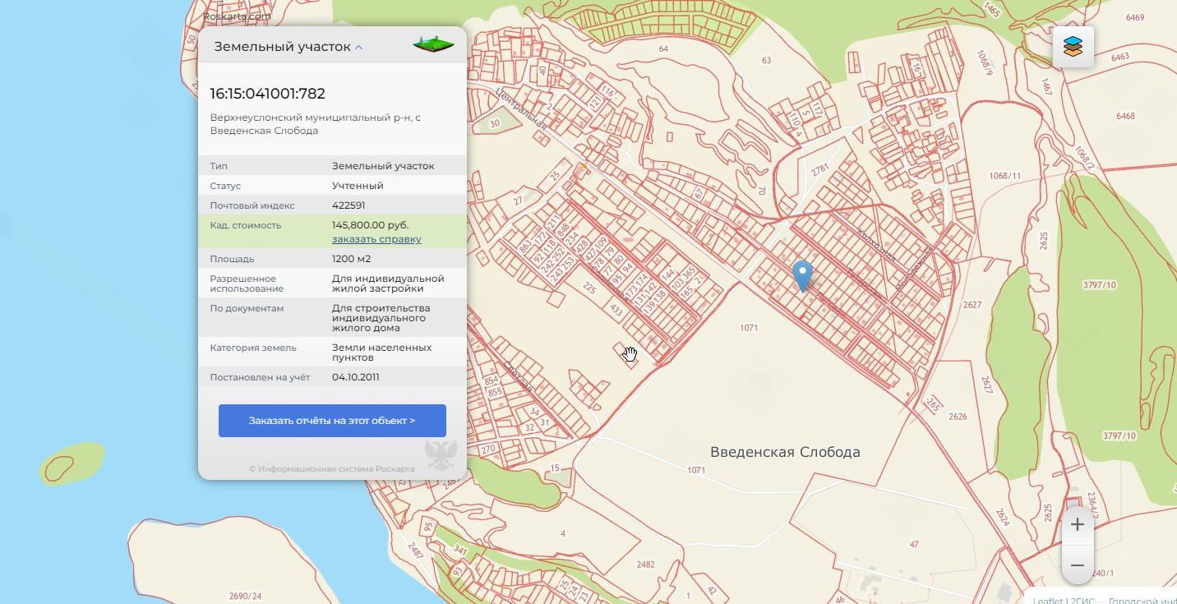Viewport: 1177px width, 604px height.
Task: Click the orange marker near Центральная street
Action: tap(584, 167)
